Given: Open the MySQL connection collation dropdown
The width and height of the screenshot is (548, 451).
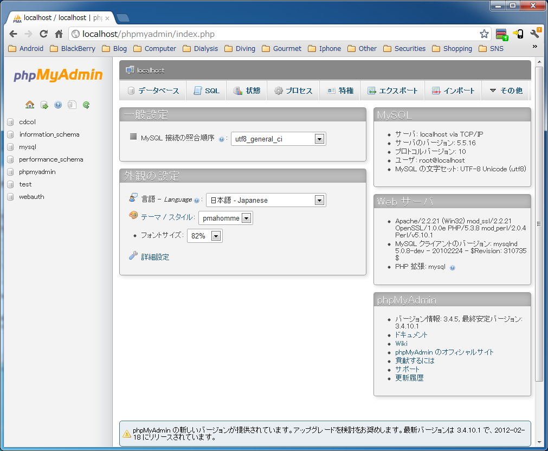Looking at the screenshot, I should coord(278,139).
